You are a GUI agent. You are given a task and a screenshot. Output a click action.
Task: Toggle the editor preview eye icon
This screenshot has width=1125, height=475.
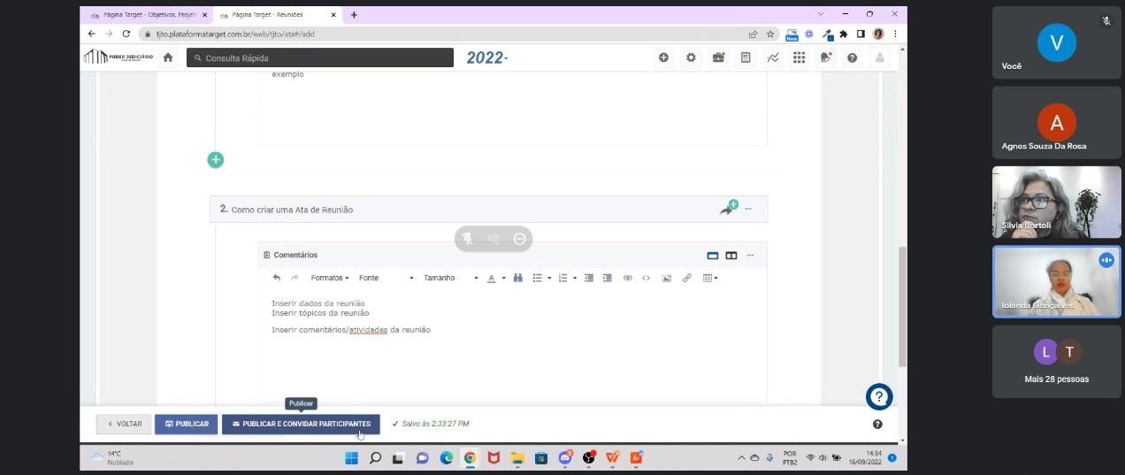pos(627,278)
